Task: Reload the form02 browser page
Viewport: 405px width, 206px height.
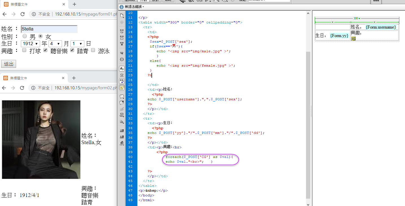Action: (22, 88)
